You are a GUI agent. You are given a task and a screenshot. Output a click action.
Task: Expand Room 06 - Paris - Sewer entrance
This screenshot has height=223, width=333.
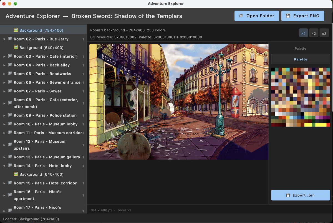pos(4,83)
